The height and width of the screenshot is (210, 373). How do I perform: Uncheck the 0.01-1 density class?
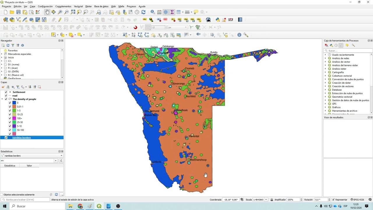click(10, 107)
